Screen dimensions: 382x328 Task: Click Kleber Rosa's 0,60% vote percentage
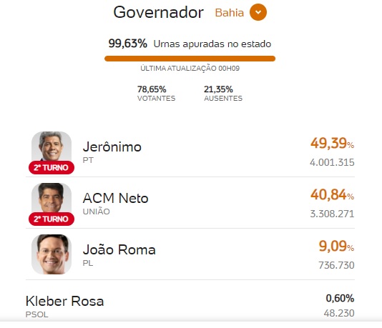click(340, 298)
